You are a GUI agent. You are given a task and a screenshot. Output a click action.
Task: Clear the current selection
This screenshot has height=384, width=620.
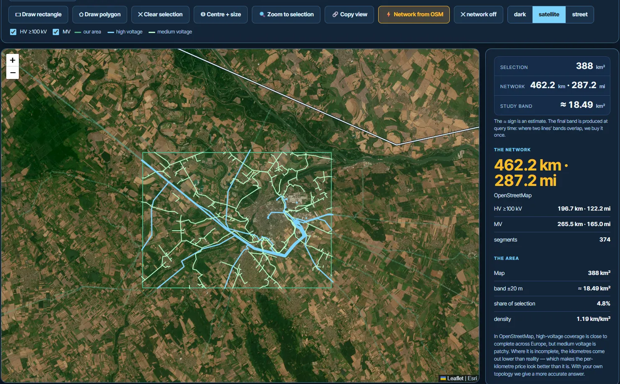coord(160,15)
